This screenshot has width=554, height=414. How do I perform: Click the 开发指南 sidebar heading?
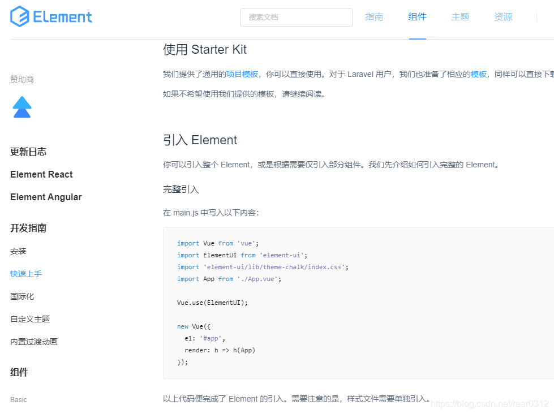coord(28,228)
